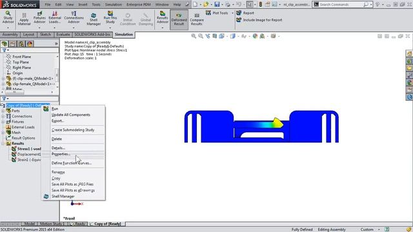
Task: Open dropdown under External Loads
Action: tap(54, 28)
